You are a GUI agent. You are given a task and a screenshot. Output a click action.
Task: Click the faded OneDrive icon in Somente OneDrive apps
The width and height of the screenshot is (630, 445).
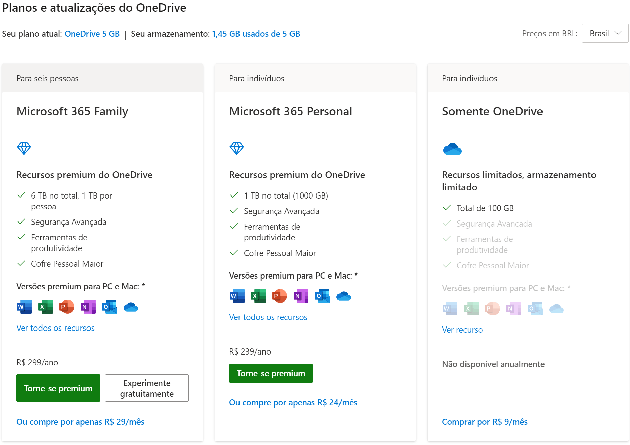[556, 309]
